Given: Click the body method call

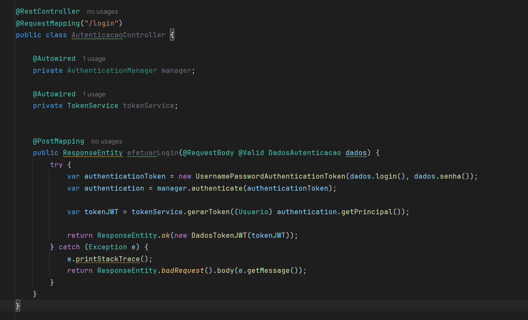Looking at the screenshot, I should click(225, 271).
